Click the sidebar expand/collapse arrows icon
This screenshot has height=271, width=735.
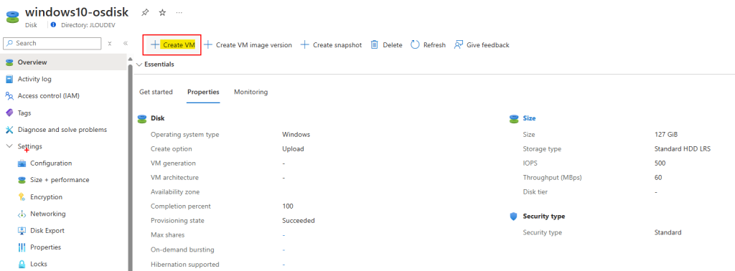coord(109,43)
